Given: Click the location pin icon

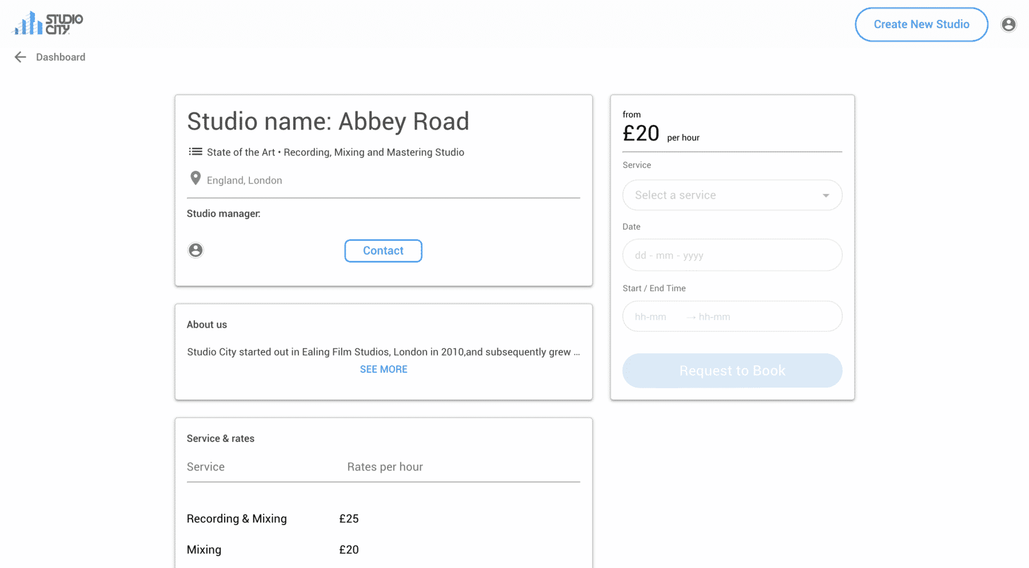Looking at the screenshot, I should pos(196,179).
